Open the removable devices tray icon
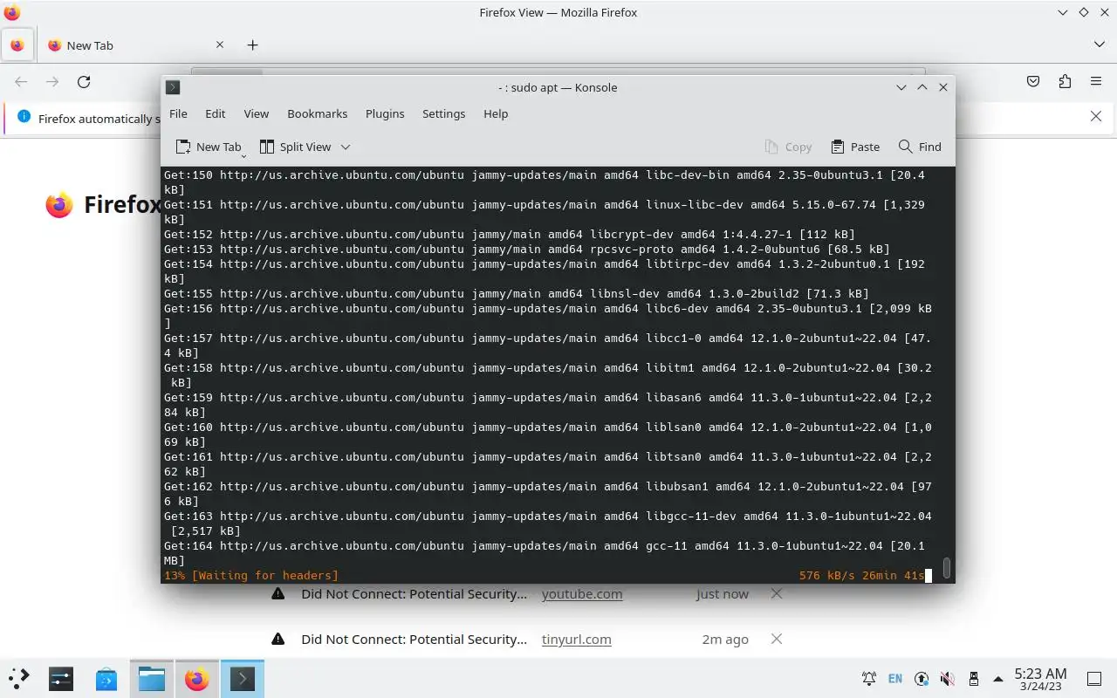1117x698 pixels. pos(974,679)
